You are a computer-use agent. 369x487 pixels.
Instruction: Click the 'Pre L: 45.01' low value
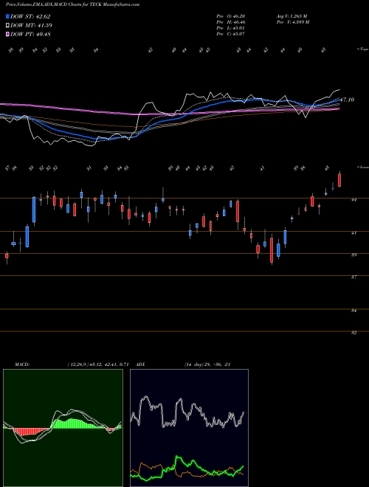[x=231, y=28]
